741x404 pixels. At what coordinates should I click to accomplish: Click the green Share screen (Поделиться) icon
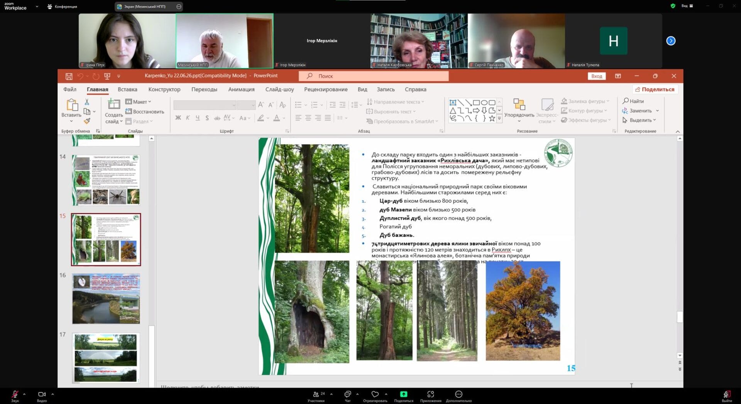click(403, 394)
